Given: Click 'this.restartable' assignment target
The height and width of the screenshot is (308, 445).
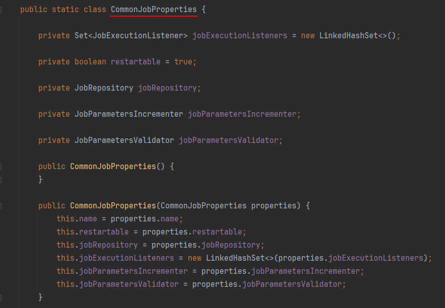Looking at the screenshot, I should pyautogui.click(x=93, y=232).
